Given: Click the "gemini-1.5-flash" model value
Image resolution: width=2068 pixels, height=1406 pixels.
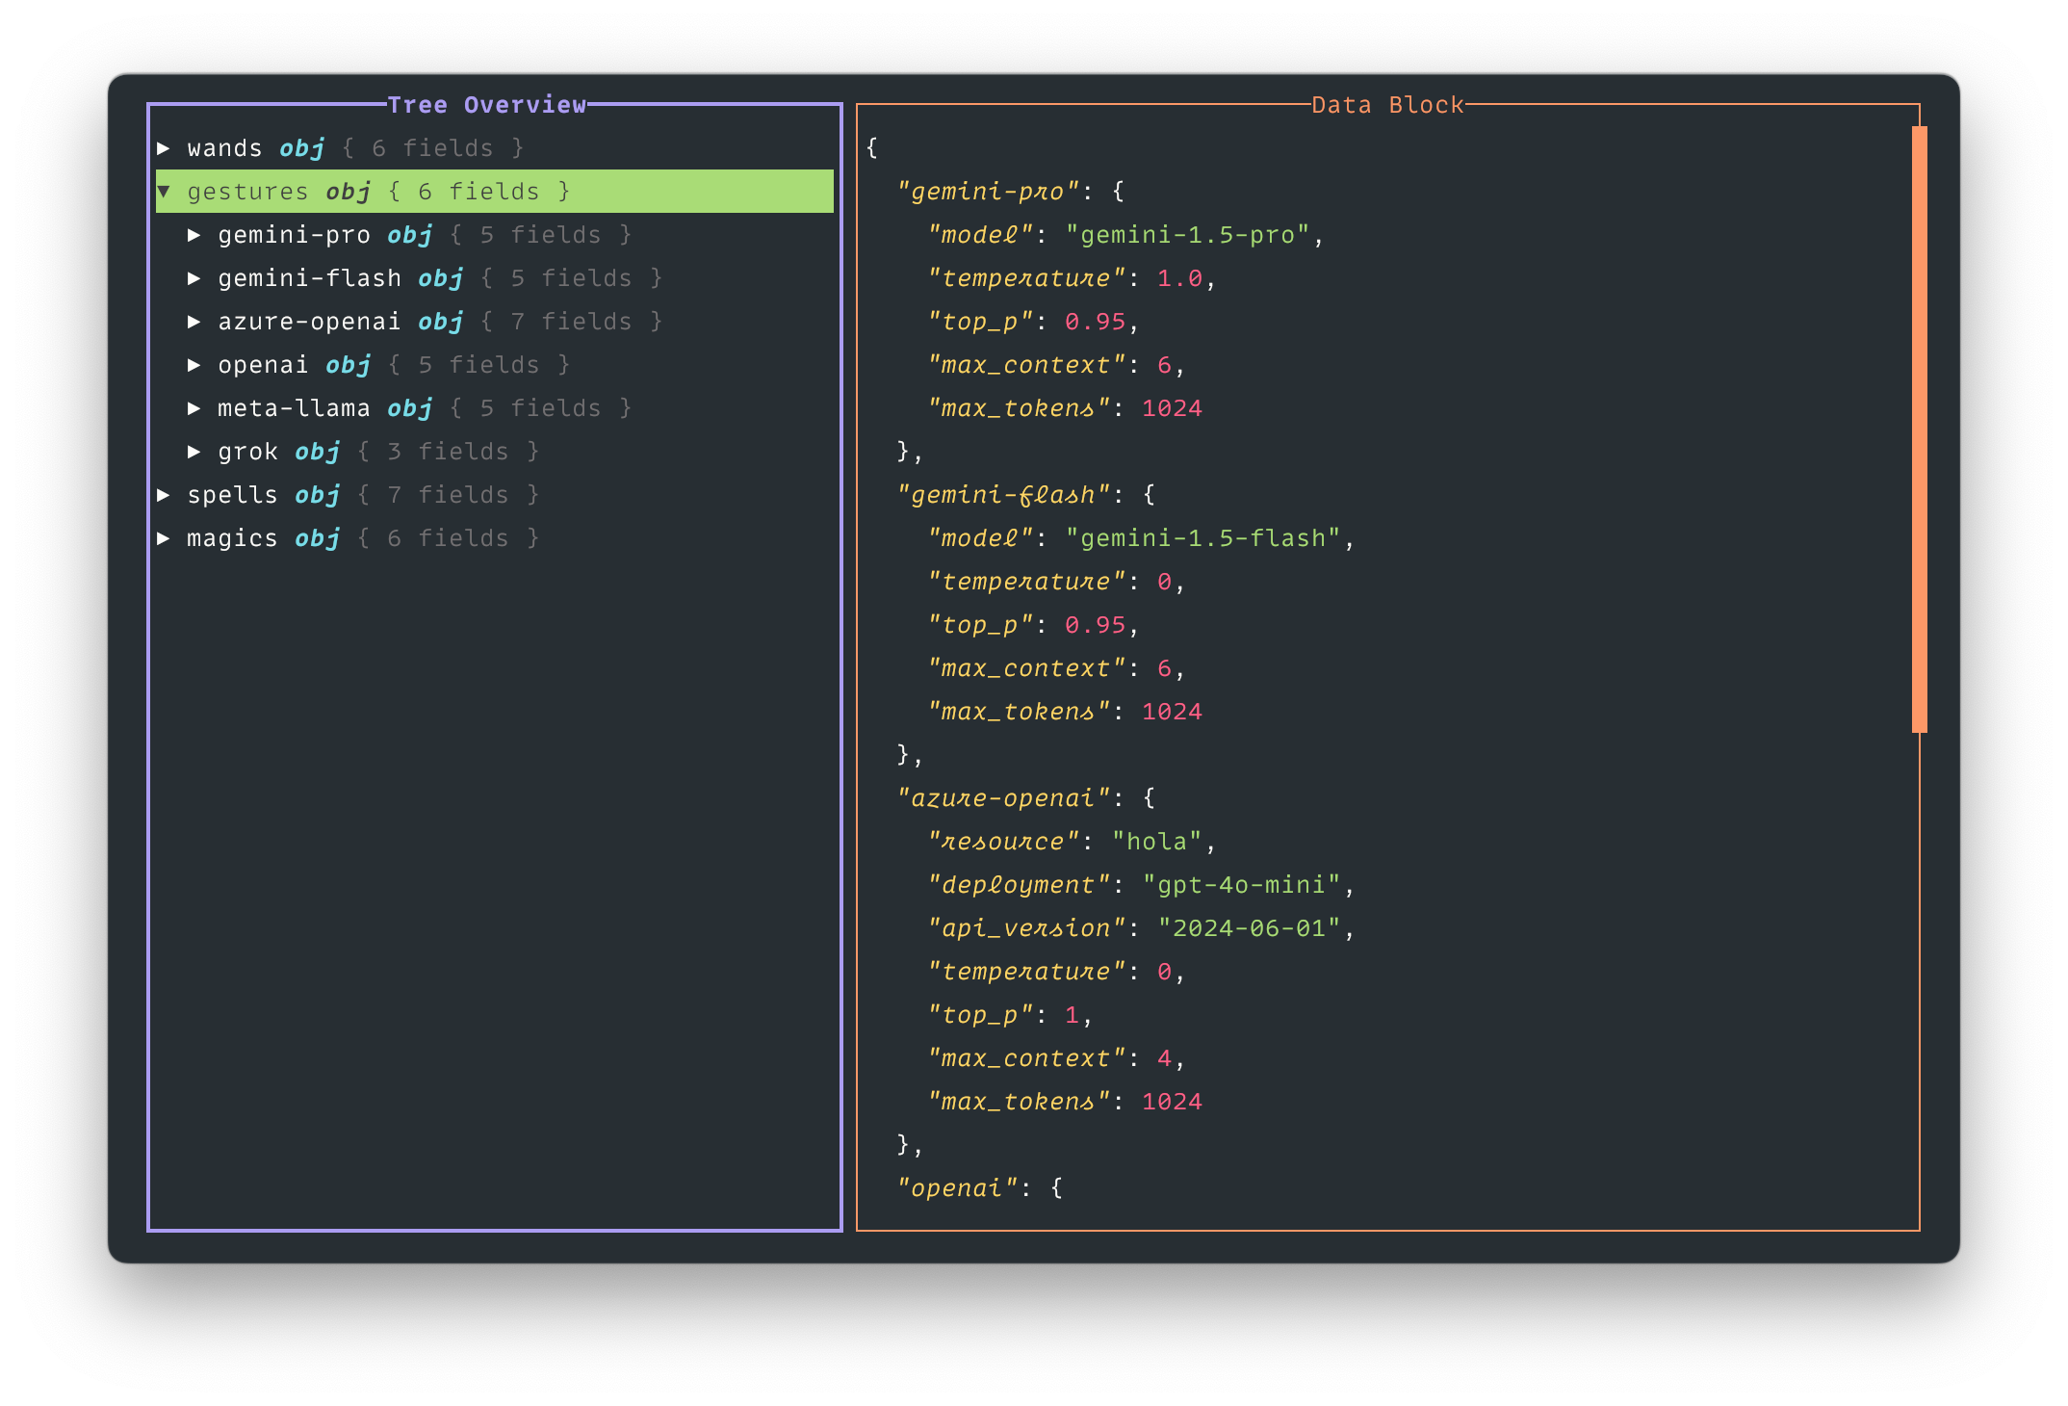Looking at the screenshot, I should [x=1203, y=538].
